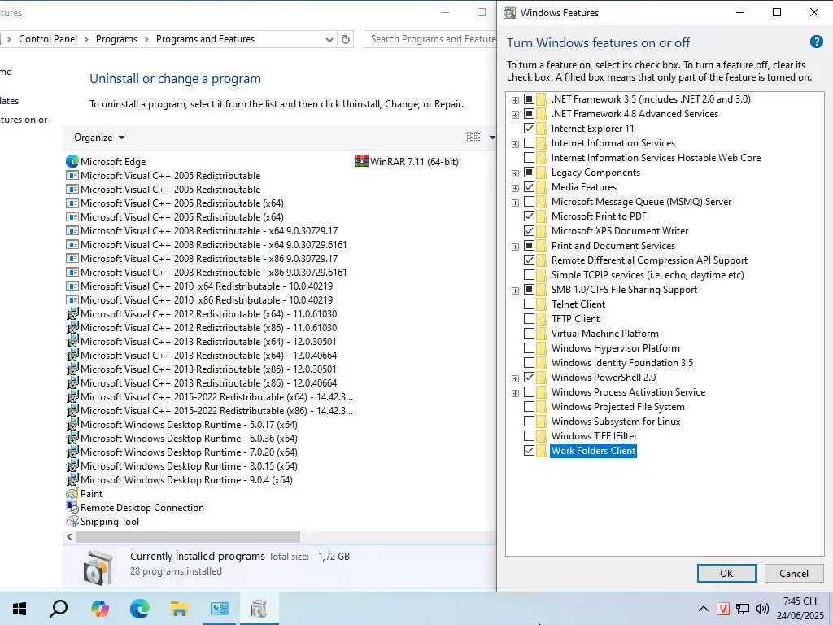Screen dimensions: 833x625
Task: Check Windows Hypervisor Platform feature
Action: click(529, 348)
